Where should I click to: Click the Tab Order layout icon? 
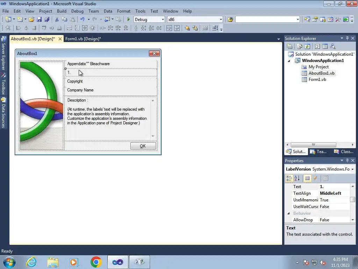(x=215, y=28)
